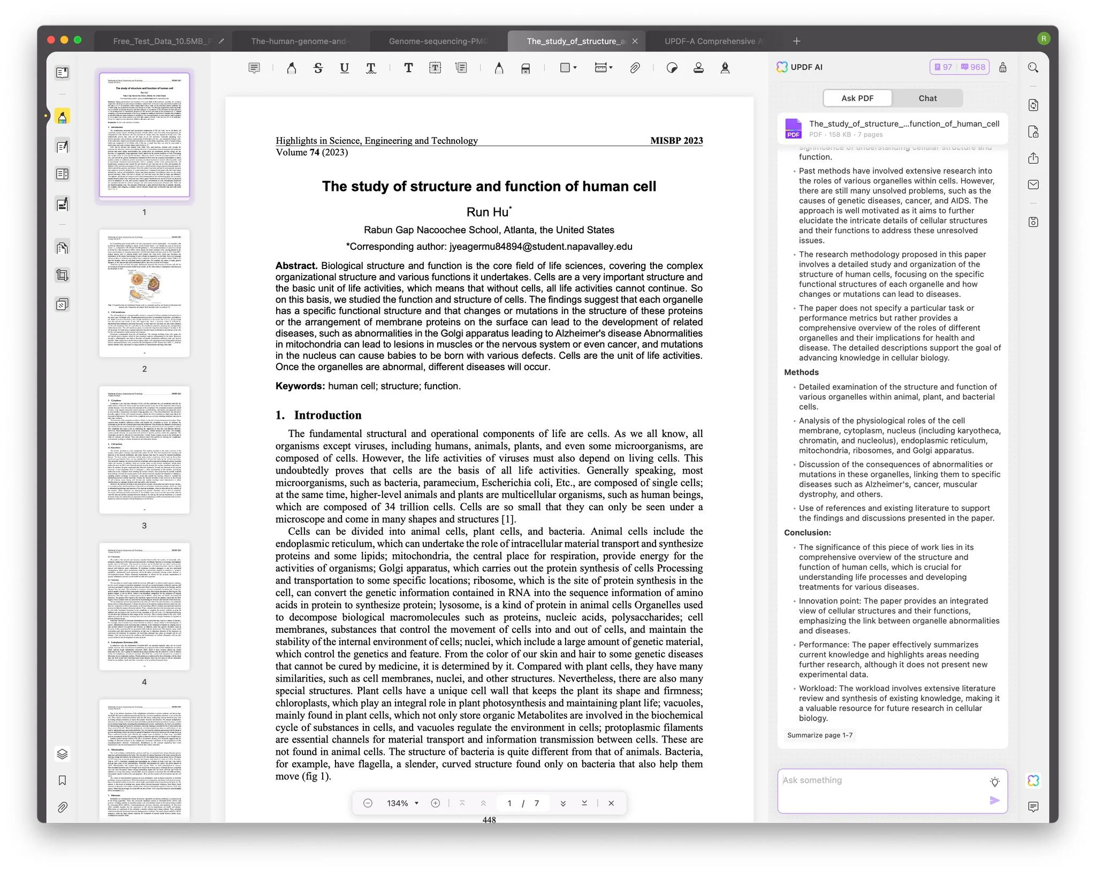Screen dimensions: 1096x872
Task: Toggle the layers panel in sidebar
Action: tap(62, 754)
